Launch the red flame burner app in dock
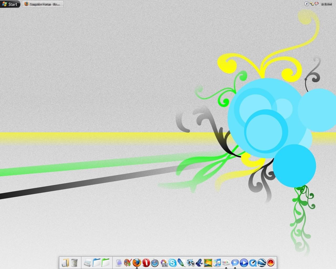Screen dimensions: 336x269 click(271, 262)
